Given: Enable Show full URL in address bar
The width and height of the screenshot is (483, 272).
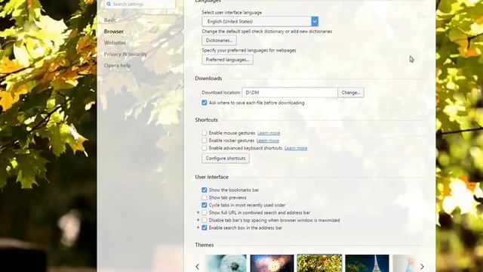Looking at the screenshot, I should [x=205, y=212].
